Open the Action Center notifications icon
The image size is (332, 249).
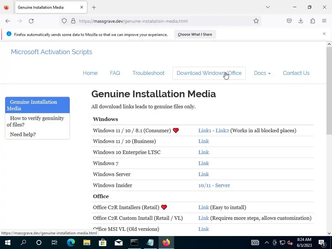[x=322, y=243]
